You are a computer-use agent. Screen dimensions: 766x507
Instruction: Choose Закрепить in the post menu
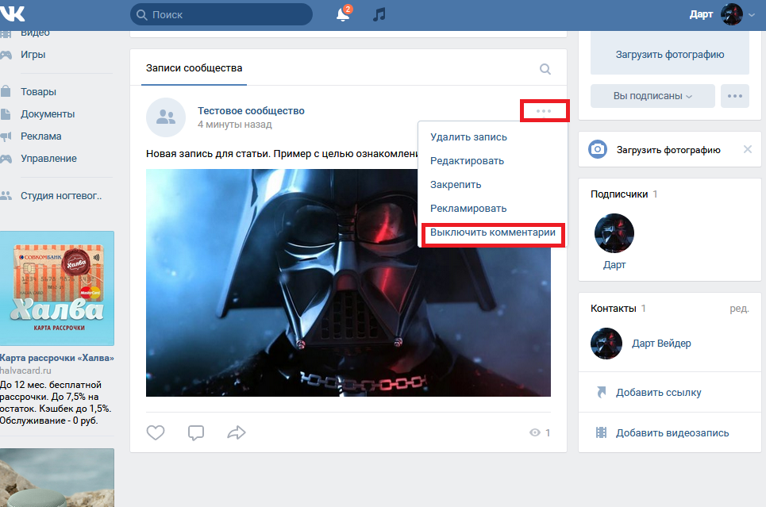point(456,185)
